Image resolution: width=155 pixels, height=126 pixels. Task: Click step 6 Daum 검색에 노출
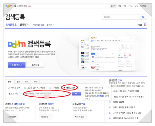point(126,118)
